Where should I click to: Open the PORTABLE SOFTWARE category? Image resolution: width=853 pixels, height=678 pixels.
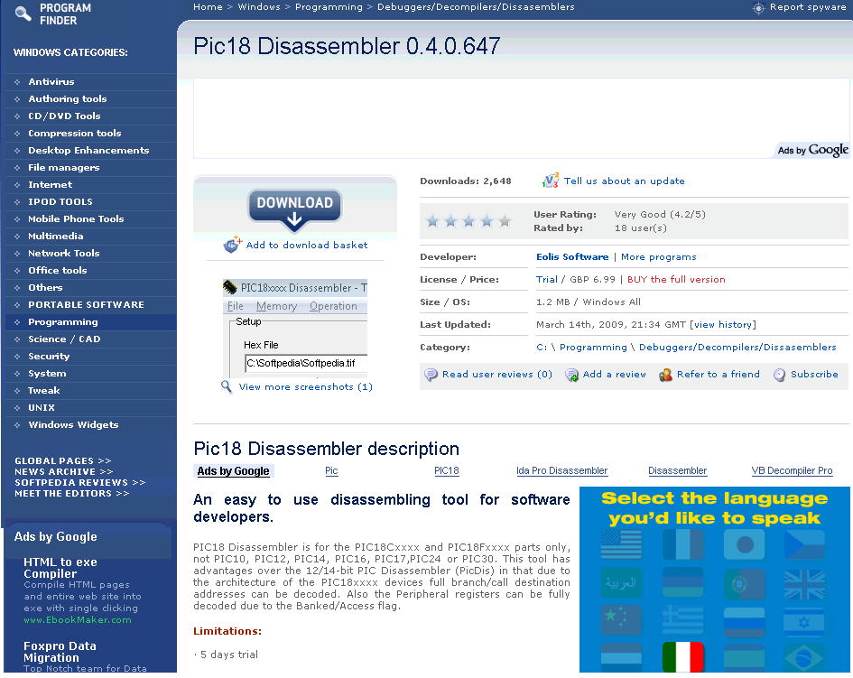click(x=86, y=305)
